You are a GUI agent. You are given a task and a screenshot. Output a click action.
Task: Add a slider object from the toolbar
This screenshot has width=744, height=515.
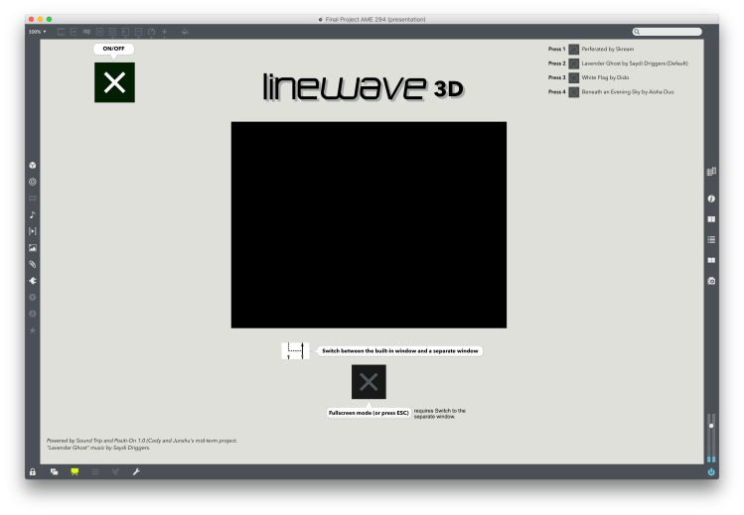click(x=138, y=32)
